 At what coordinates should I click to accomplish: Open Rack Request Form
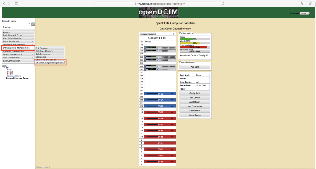tap(18, 35)
